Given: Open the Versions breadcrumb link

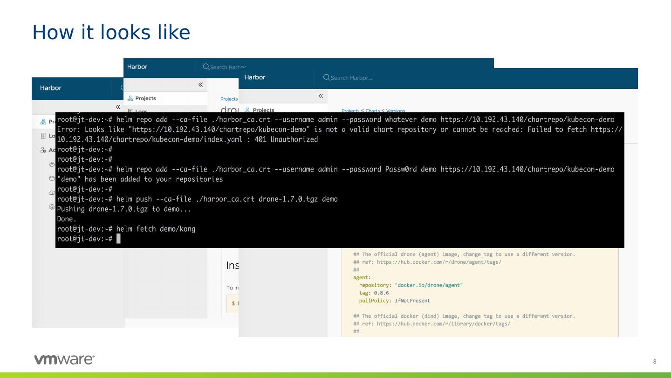Looking at the screenshot, I should [x=396, y=111].
